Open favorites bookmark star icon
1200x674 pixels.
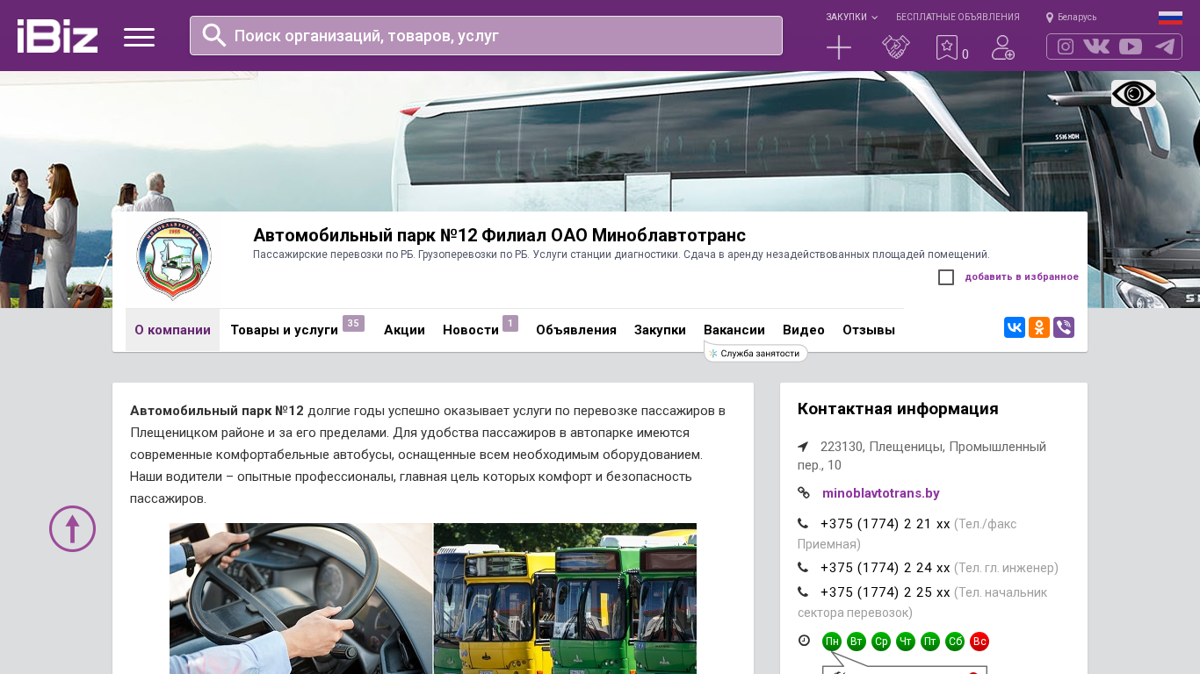pyautogui.click(x=946, y=47)
